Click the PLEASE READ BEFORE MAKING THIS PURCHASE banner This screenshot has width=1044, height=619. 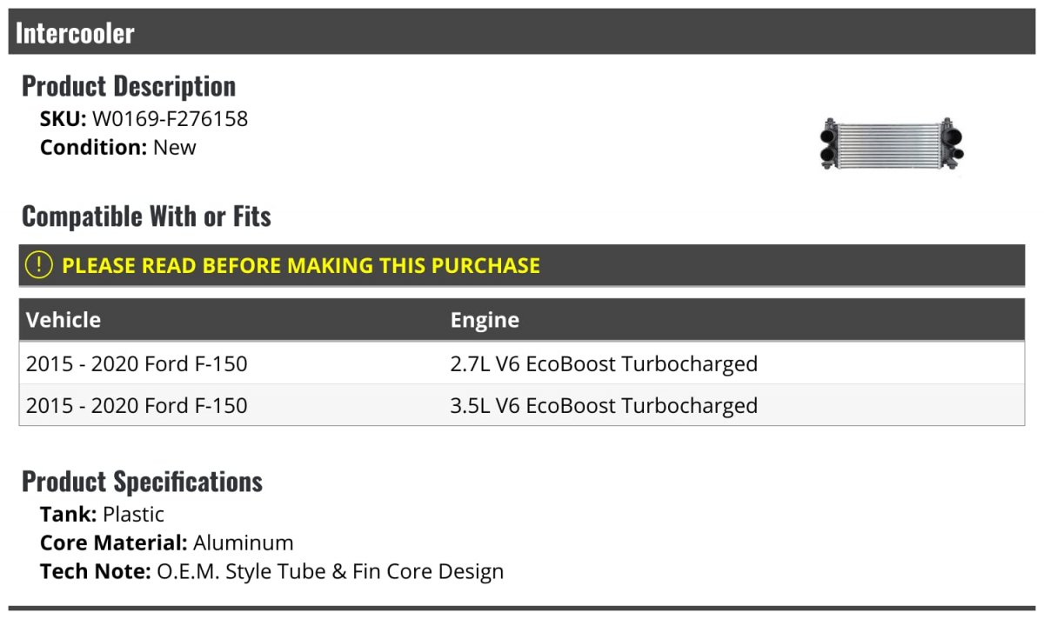tap(522, 265)
